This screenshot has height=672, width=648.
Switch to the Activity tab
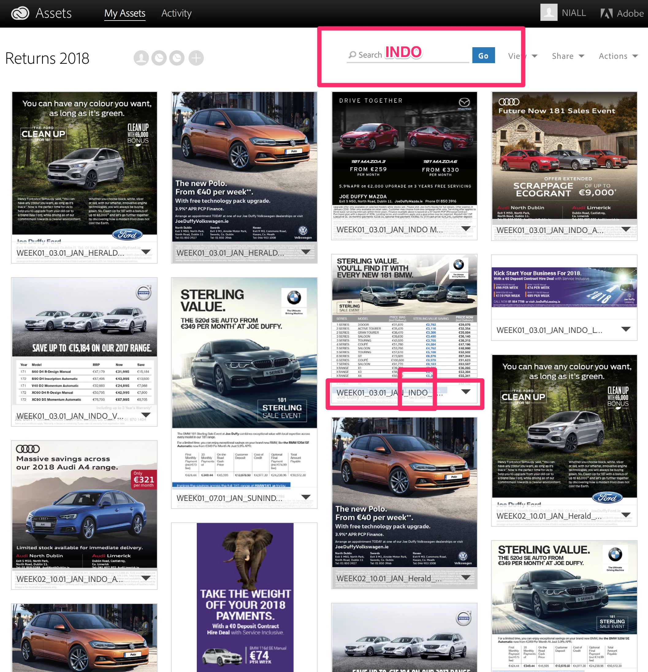tap(176, 13)
